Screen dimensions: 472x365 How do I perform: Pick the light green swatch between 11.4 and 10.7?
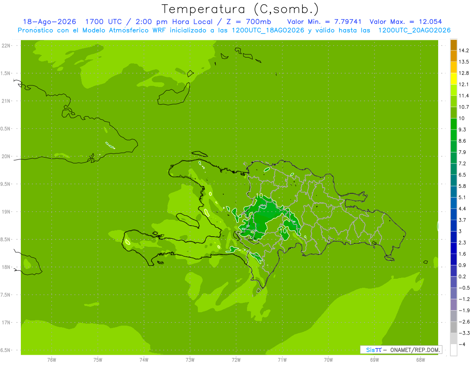click(454, 102)
